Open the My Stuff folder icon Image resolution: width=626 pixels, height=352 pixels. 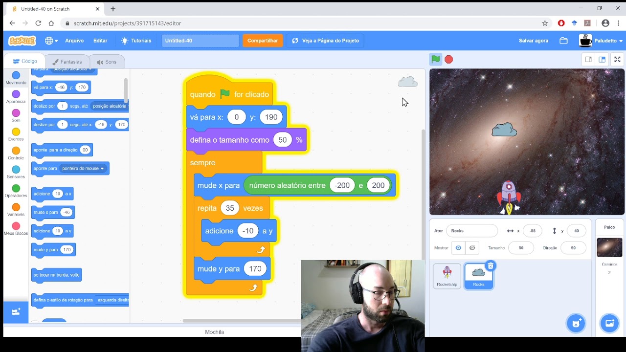pos(563,41)
